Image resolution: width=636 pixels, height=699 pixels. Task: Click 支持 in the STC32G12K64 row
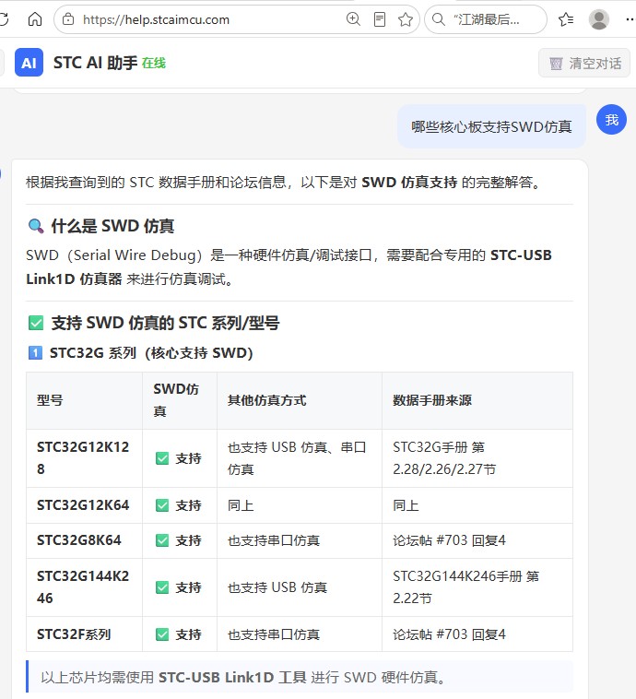point(179,505)
